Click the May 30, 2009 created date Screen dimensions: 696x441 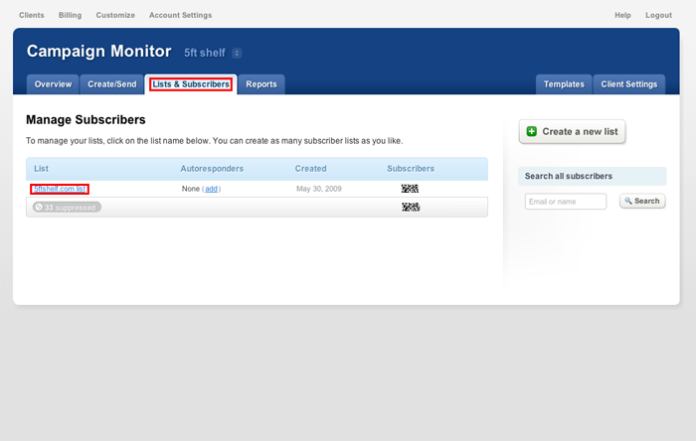319,189
